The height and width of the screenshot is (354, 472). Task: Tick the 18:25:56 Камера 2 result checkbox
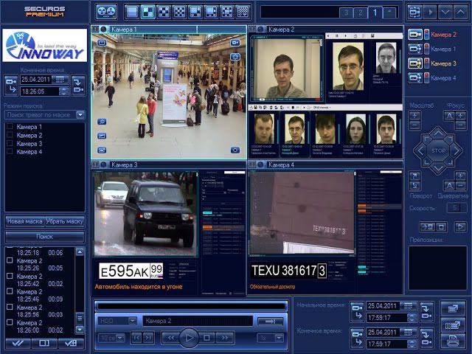tap(10, 307)
